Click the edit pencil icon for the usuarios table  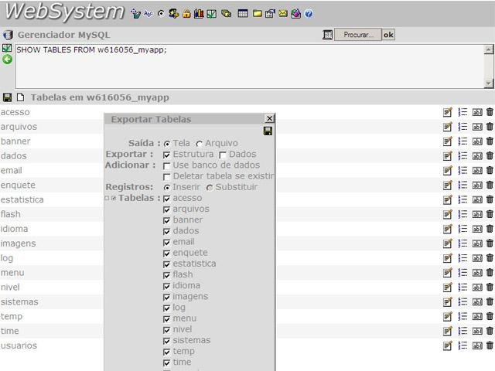tap(447, 345)
